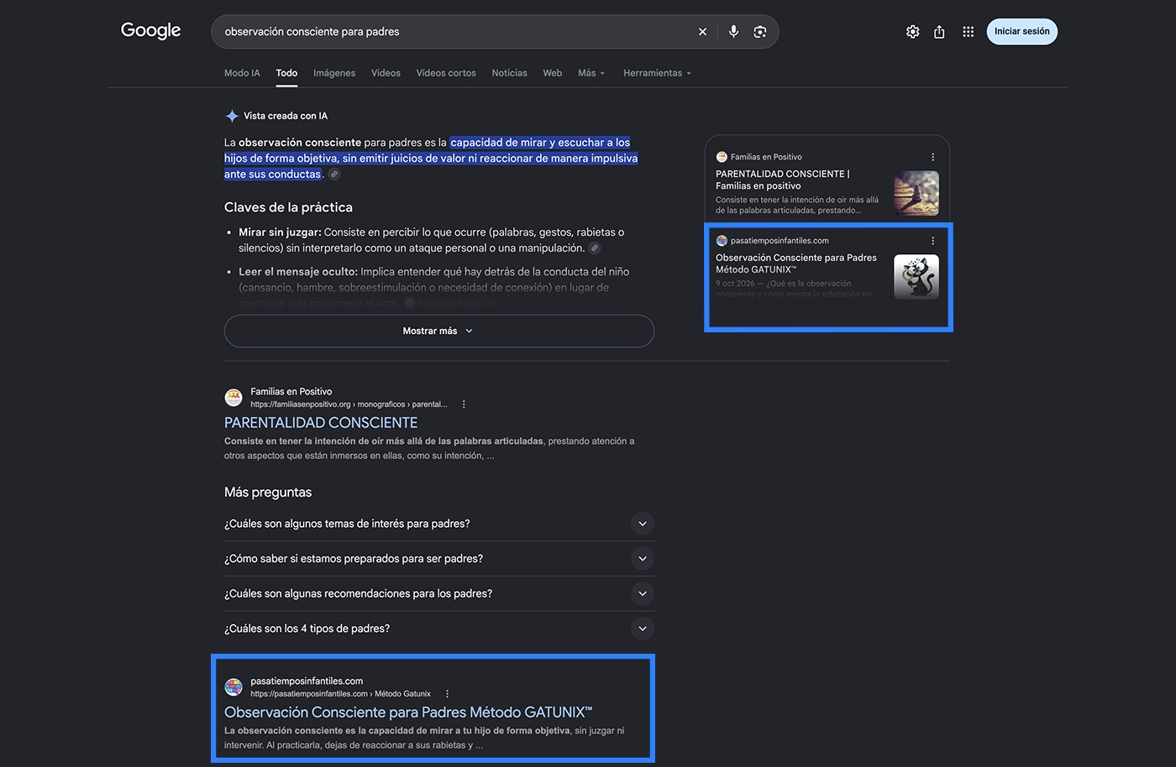
Task: Clear the search box text
Action: [x=702, y=32]
